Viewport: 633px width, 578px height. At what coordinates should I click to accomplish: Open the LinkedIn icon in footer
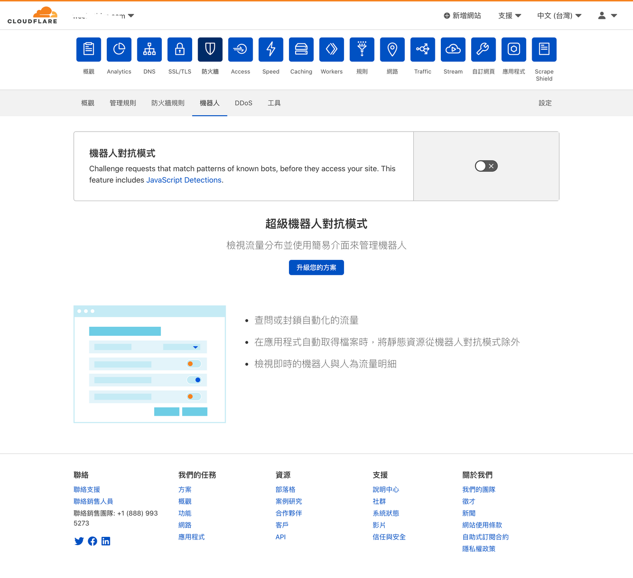pos(106,541)
